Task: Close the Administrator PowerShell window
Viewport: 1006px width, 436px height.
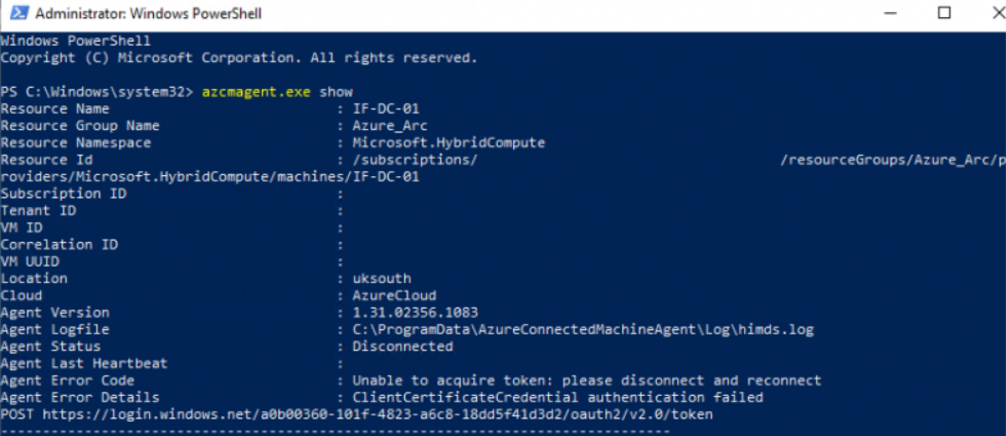Action: click(998, 13)
